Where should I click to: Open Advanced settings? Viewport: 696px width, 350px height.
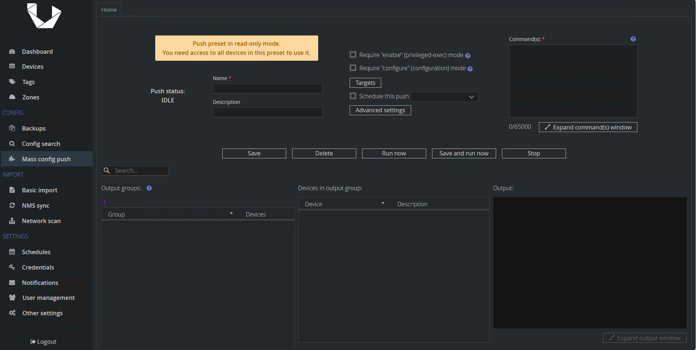380,110
